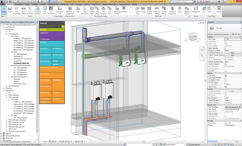Enable the Sun Path checkbox

pyautogui.click(x=226, y=71)
